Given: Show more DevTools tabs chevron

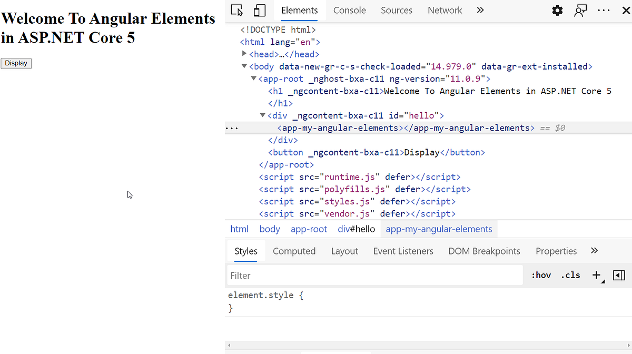Looking at the screenshot, I should click(480, 10).
